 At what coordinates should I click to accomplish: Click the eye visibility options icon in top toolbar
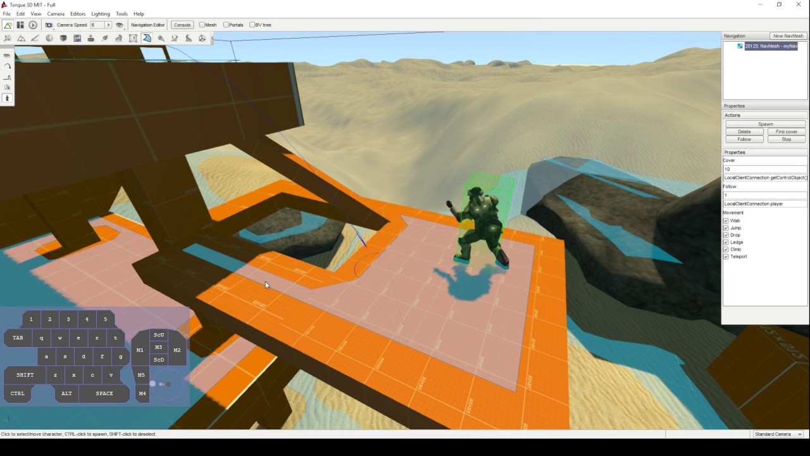point(119,25)
